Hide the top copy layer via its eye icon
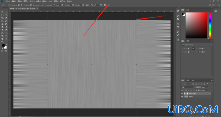Image resolution: width=221 pixels, height=117 pixels. click(182, 94)
